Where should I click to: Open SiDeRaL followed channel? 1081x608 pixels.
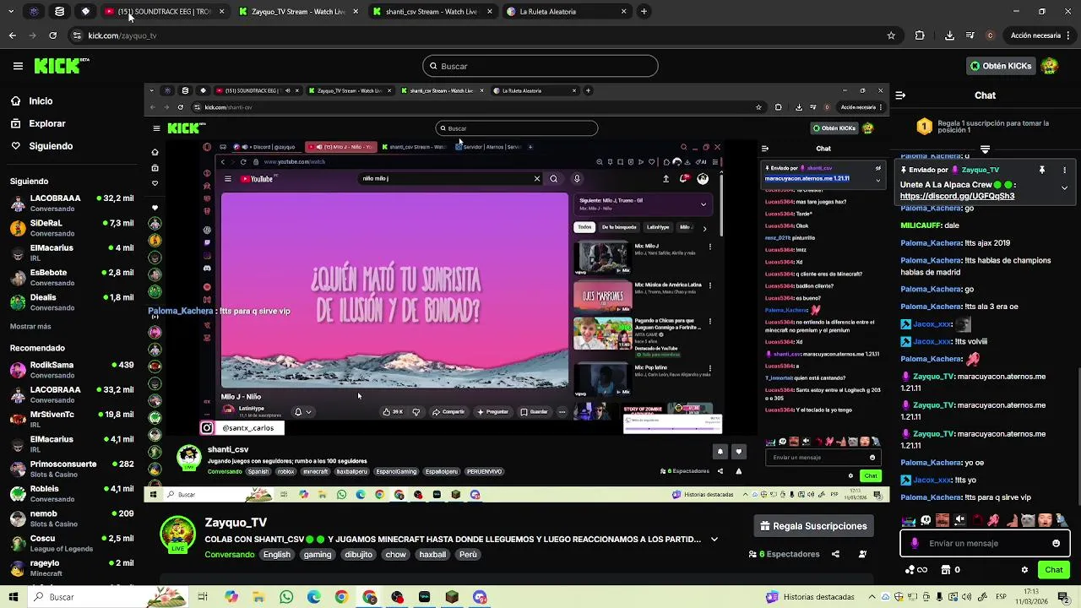click(72, 228)
